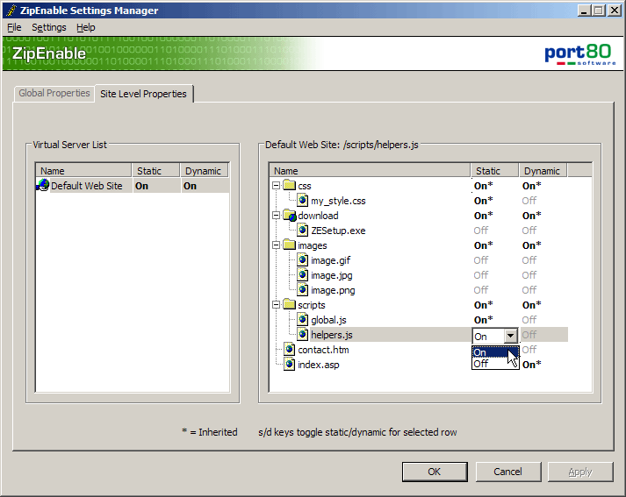626x497 pixels.
Task: Click the download folder globe icon
Action: 290,216
